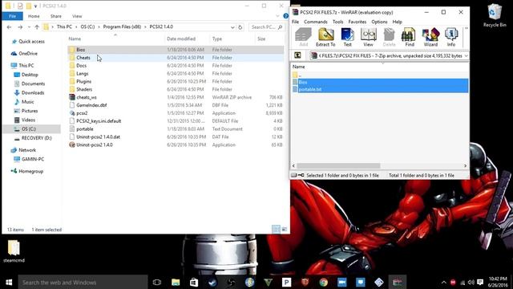This screenshot has height=289, width=513.
Task: Open the WinRAR Help menu
Action: point(398,22)
